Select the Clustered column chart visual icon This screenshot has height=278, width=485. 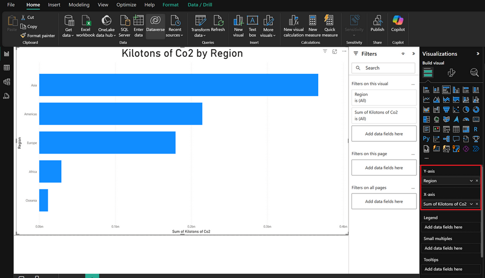[x=456, y=90]
